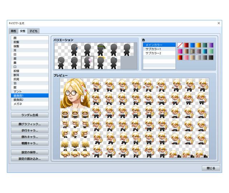
Task: Select 尻尾 in the parts list
Action: [x=30, y=79]
